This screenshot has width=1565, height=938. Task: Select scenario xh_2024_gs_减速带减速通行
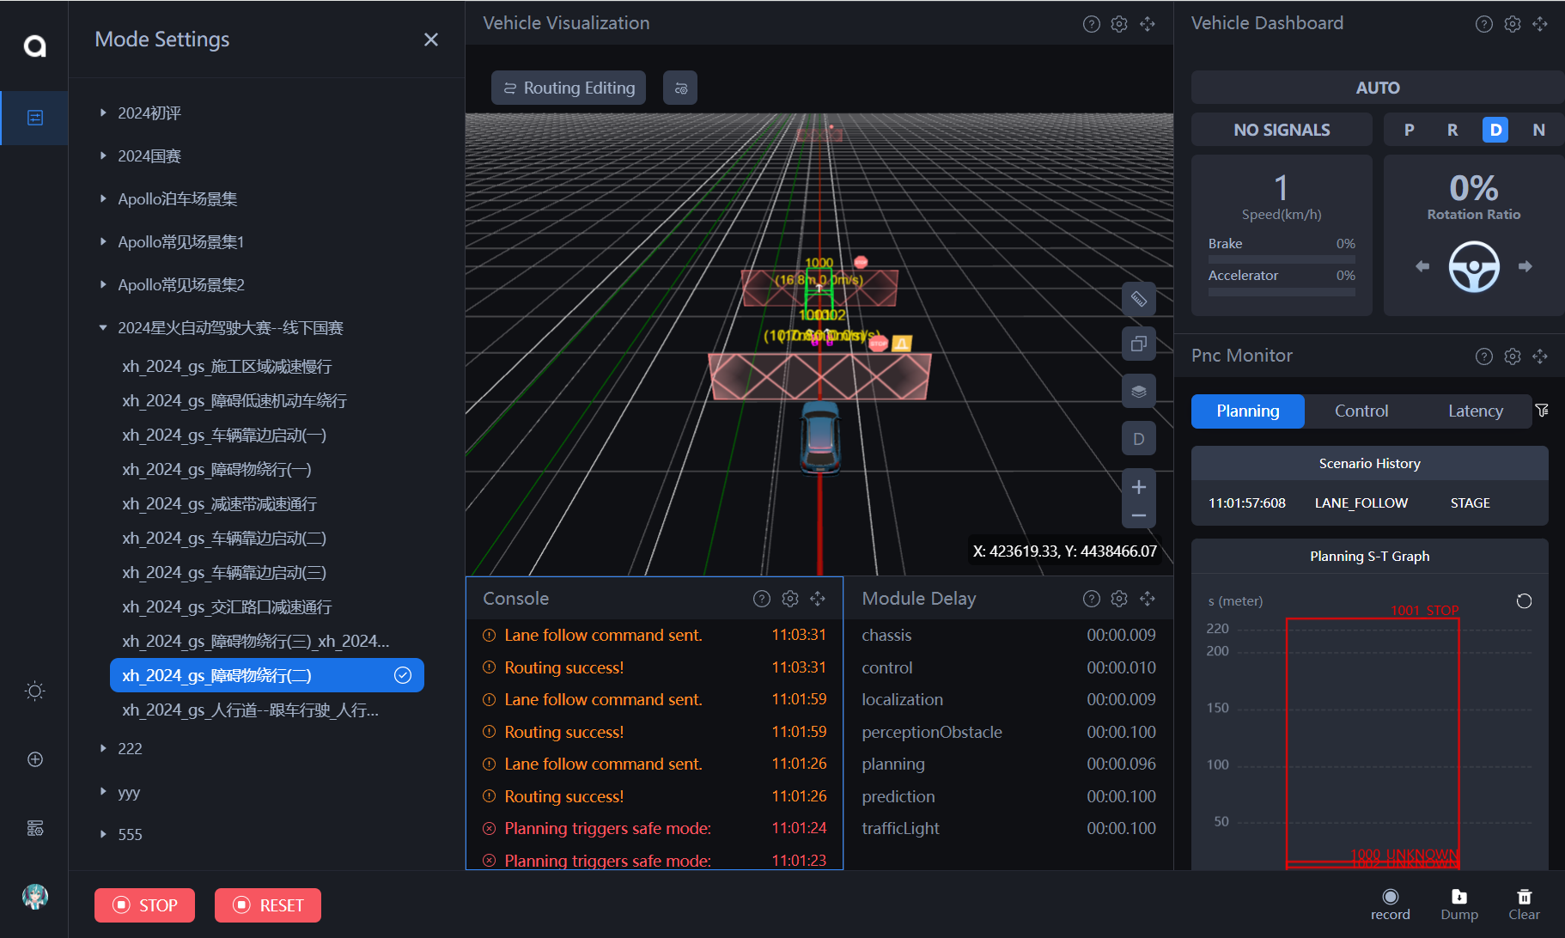[x=219, y=504]
